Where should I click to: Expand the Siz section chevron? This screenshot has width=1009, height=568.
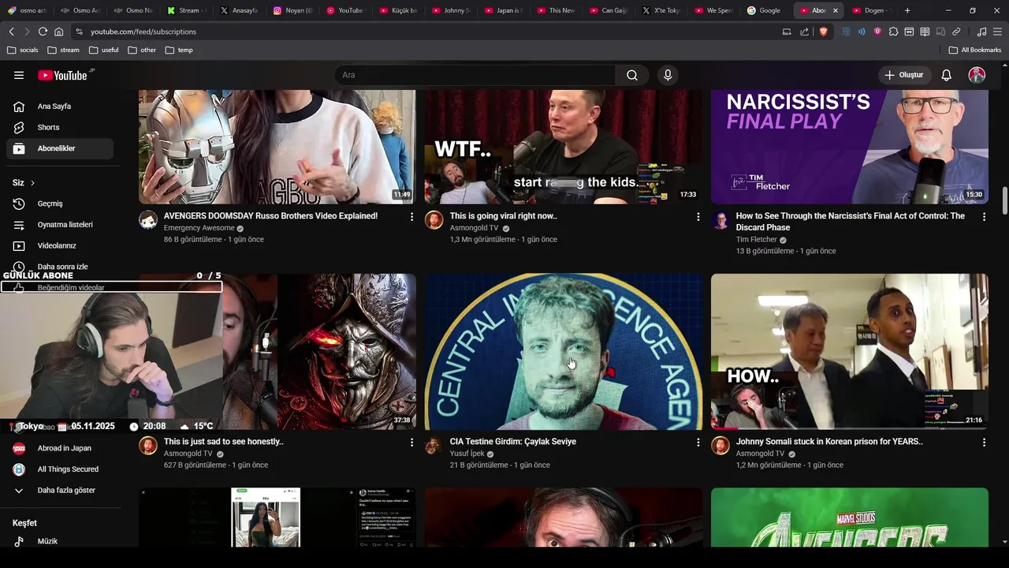click(32, 183)
